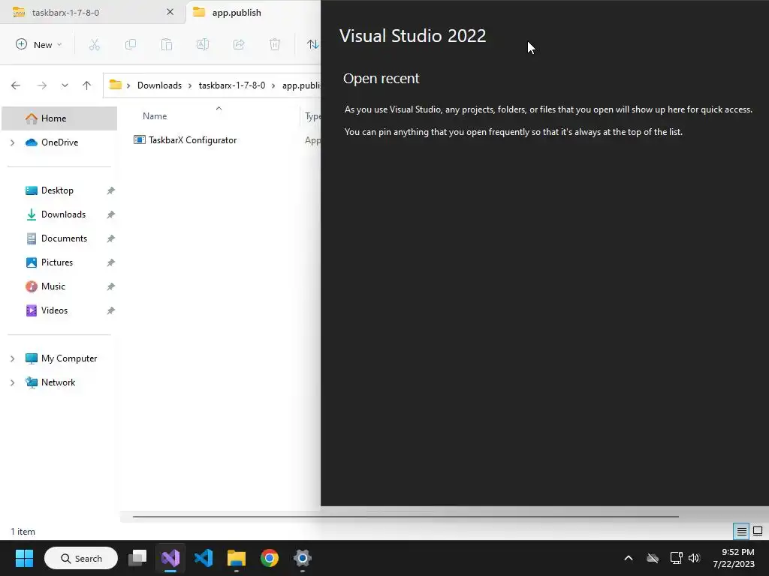Open Desktop in quick access
This screenshot has height=576, width=769.
click(57, 190)
